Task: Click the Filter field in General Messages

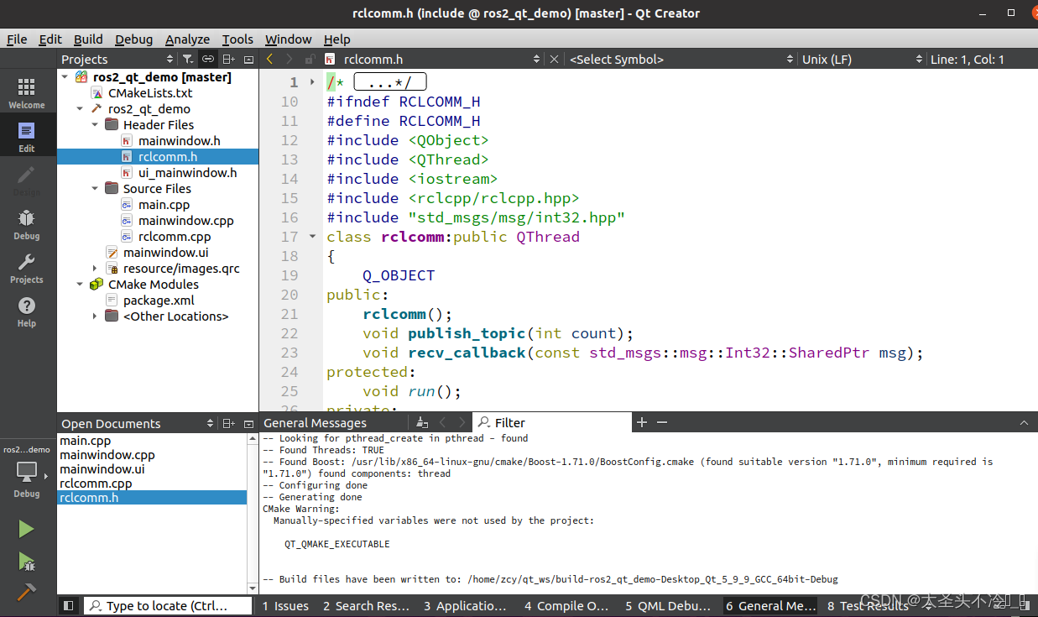Action: [x=551, y=422]
